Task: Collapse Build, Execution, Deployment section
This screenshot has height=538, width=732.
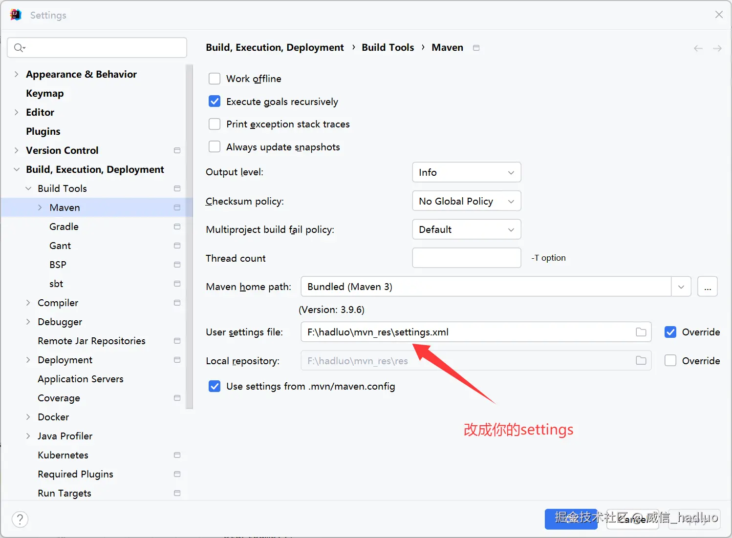Action: coord(16,169)
